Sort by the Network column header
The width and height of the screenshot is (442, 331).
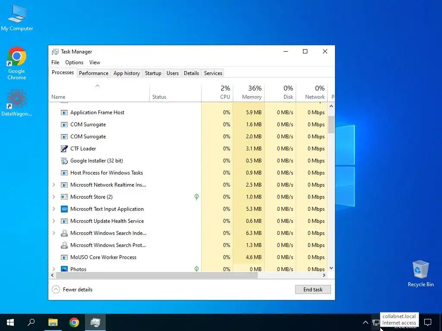(x=312, y=92)
